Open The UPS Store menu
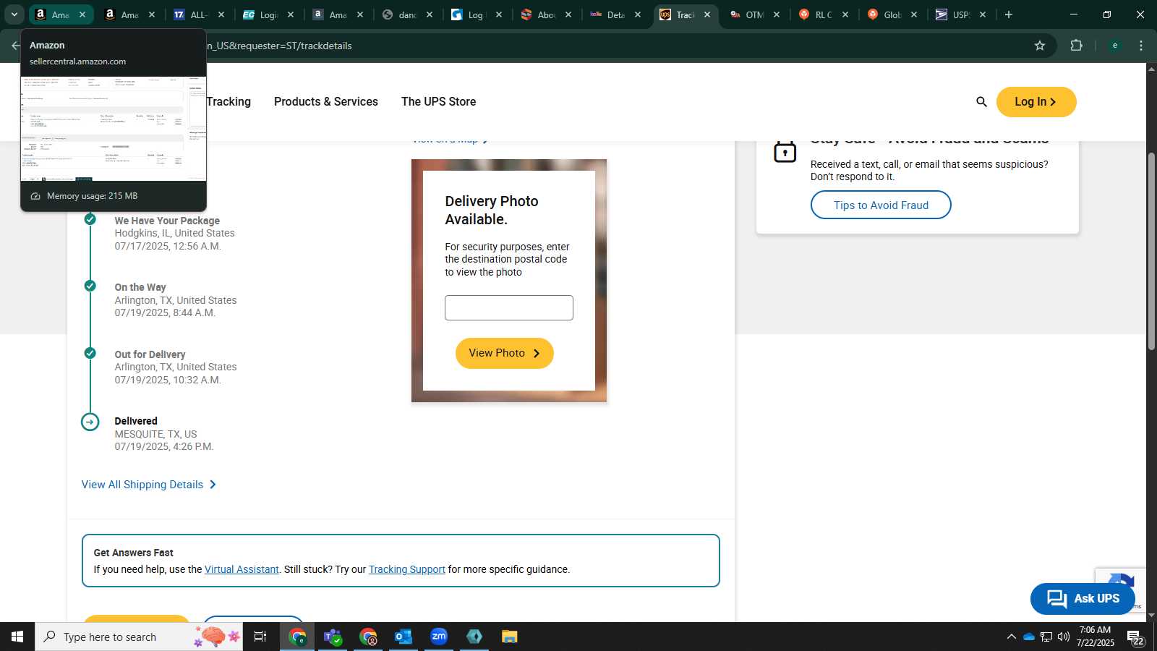 438,102
